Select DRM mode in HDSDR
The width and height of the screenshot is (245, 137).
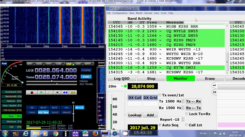(x=89, y=64)
